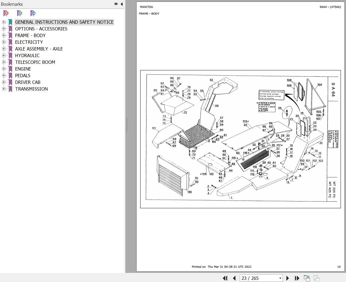This screenshot has width=346, height=282.
Task: Click the ENGINE bookmark ribbon icon
Action: pyautogui.click(x=10, y=69)
